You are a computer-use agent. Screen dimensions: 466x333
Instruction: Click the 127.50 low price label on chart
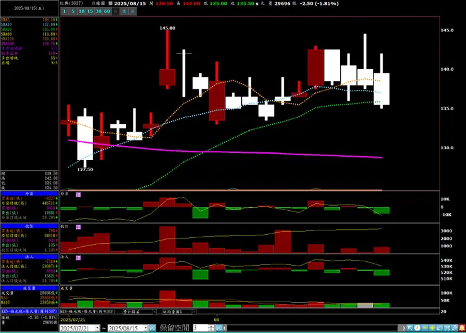coord(85,169)
